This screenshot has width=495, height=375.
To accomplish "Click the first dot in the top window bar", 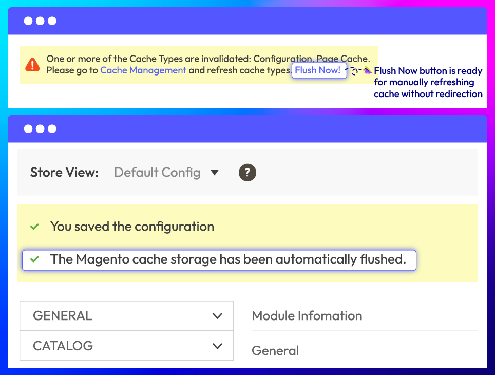I will pos(29,21).
